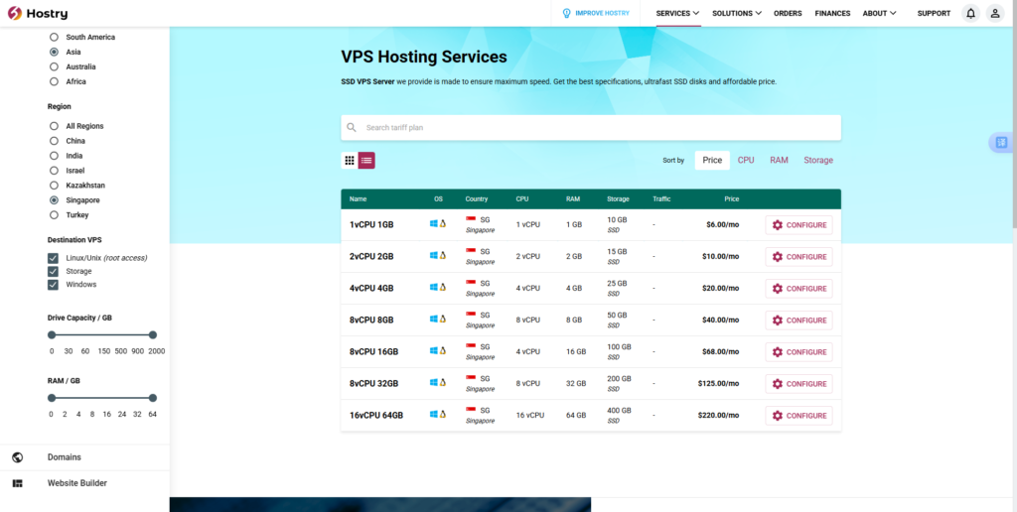The width and height of the screenshot is (1017, 512).
Task: Expand the Solutions dropdown menu
Action: pos(737,13)
